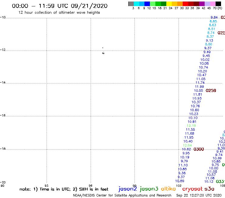The height and width of the screenshot is (198, 225).
Task: Click the '0259' pass time label
Action: (x=211, y=90)
